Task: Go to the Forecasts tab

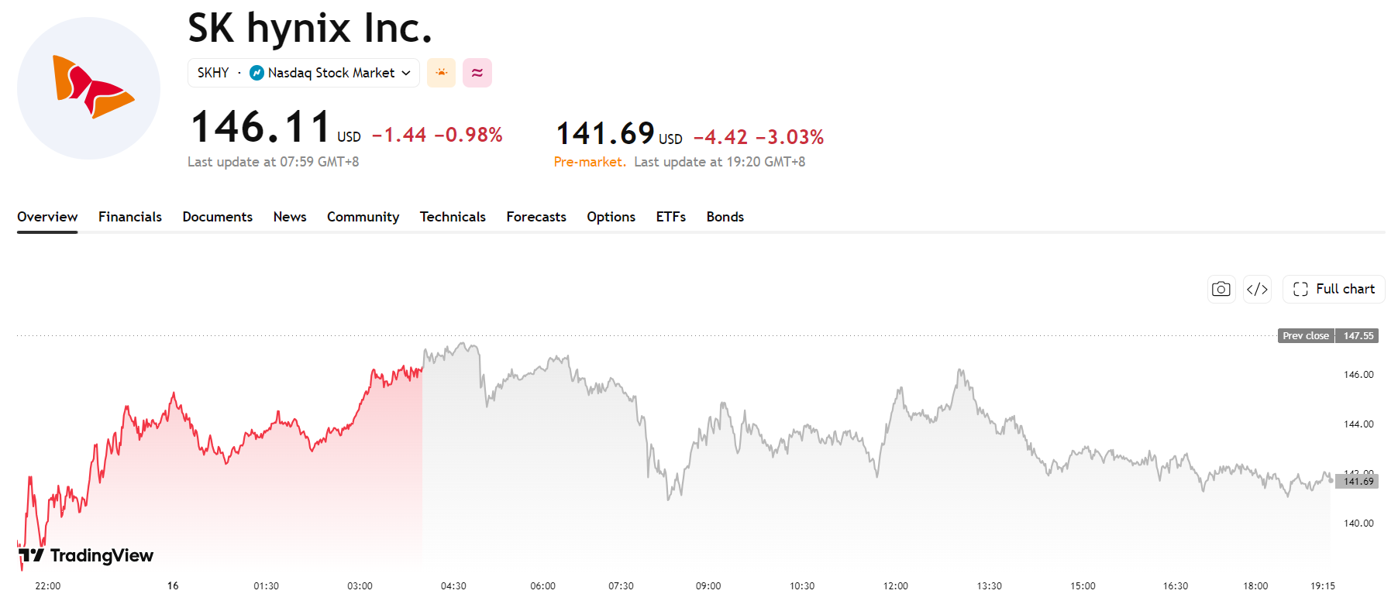Action: tap(536, 217)
